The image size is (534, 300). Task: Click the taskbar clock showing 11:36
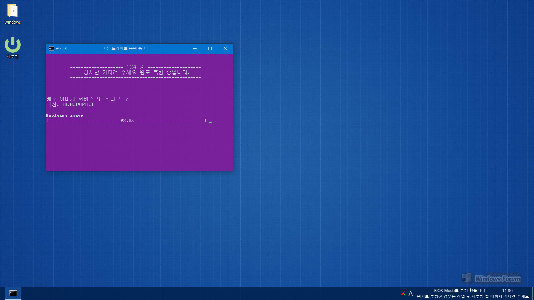(x=507, y=291)
